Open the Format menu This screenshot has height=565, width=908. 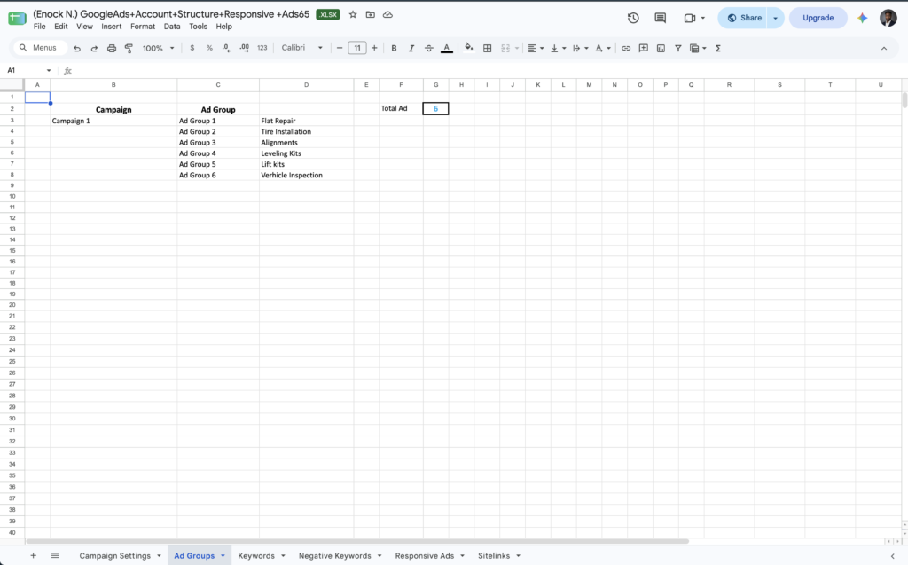coord(143,27)
